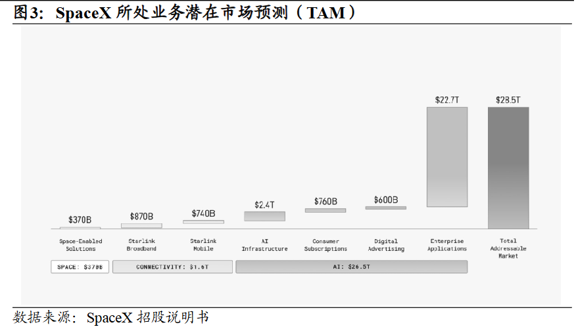This screenshot has width=576, height=333.
Task: Select the '$740B' value label
Action: coord(203,213)
